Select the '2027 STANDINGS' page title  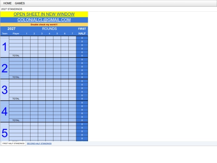click(x=12, y=9)
